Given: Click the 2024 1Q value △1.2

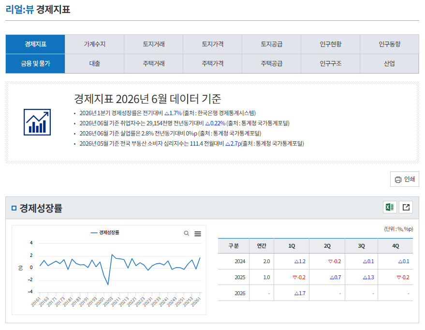Looking at the screenshot, I should 300,261.
